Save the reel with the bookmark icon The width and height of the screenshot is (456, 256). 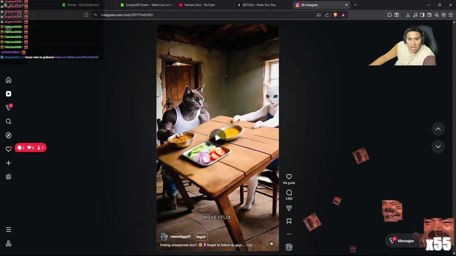click(x=289, y=221)
